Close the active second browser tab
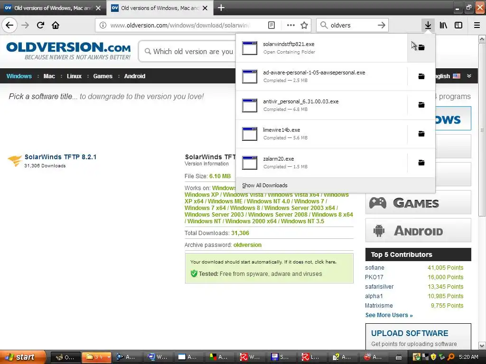The image size is (486, 364). 205,8
